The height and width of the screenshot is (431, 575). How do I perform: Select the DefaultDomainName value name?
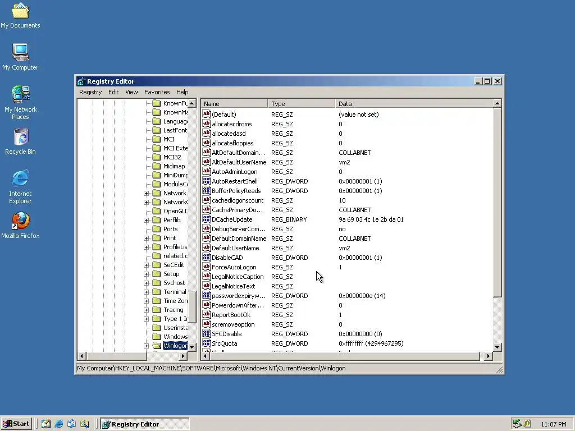coord(239,239)
